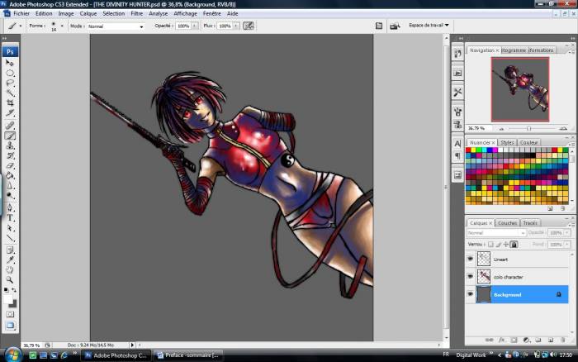Select the Line shape tool
The height and width of the screenshot is (362, 578).
(x=10, y=238)
